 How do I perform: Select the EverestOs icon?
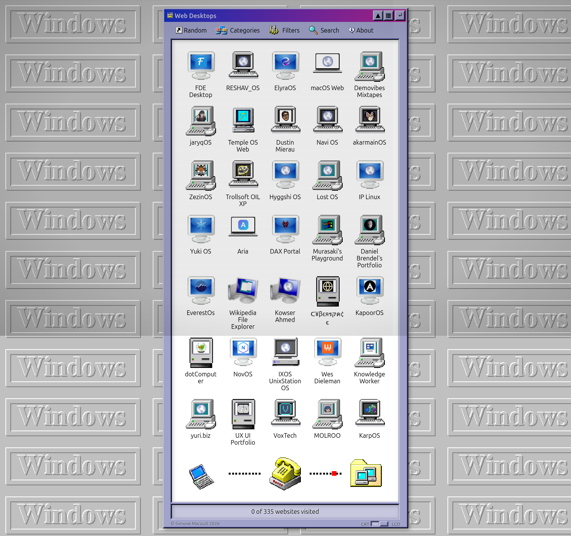click(201, 291)
